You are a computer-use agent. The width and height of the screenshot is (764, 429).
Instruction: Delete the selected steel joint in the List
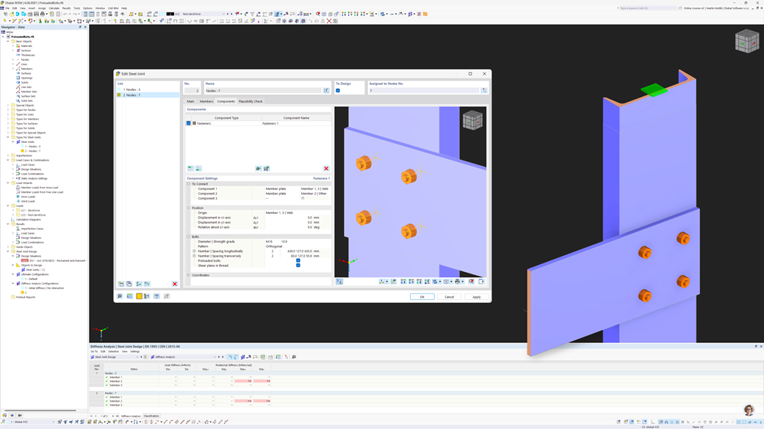(174, 284)
